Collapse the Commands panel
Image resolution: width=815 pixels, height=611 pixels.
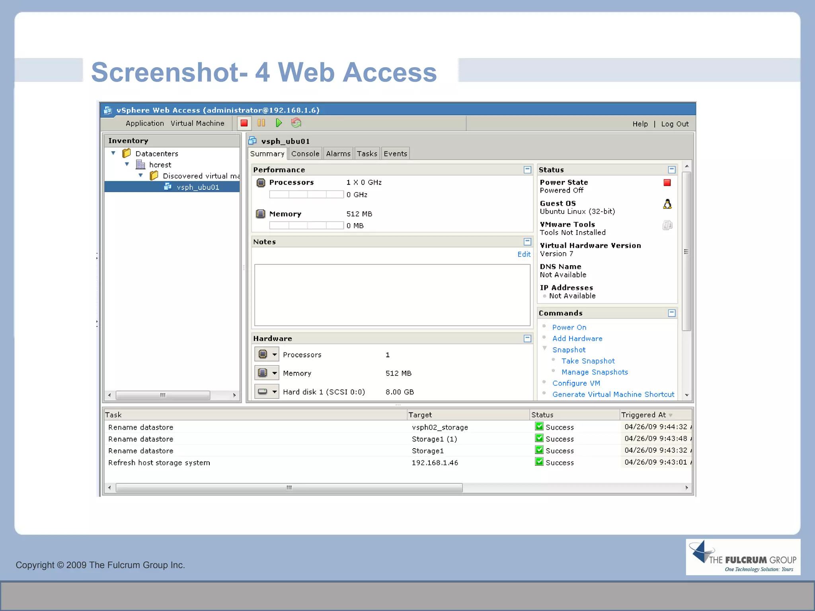(672, 313)
